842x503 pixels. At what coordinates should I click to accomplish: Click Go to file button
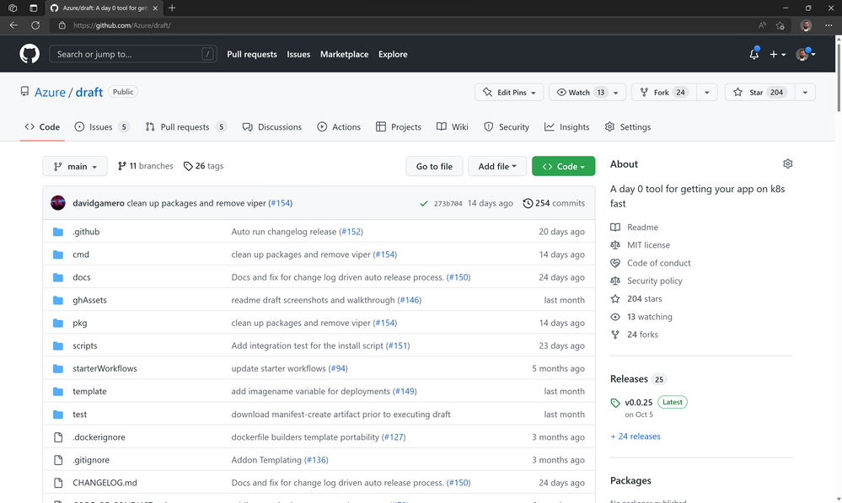[434, 167]
